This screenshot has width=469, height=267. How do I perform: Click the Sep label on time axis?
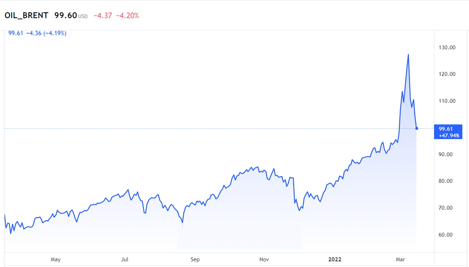coord(195,259)
